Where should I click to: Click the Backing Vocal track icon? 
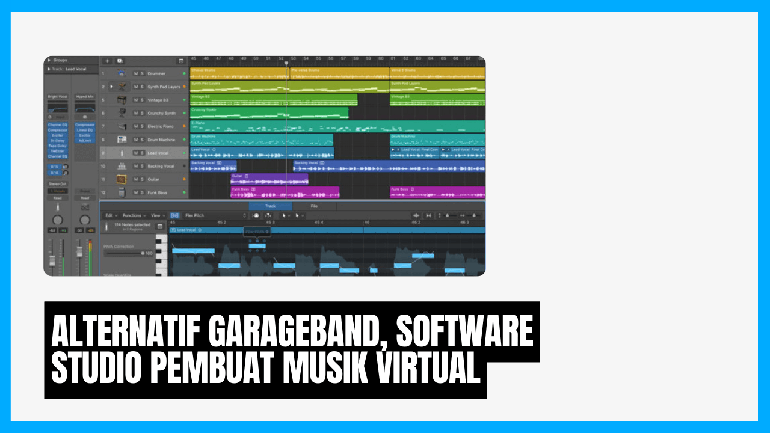tap(122, 166)
